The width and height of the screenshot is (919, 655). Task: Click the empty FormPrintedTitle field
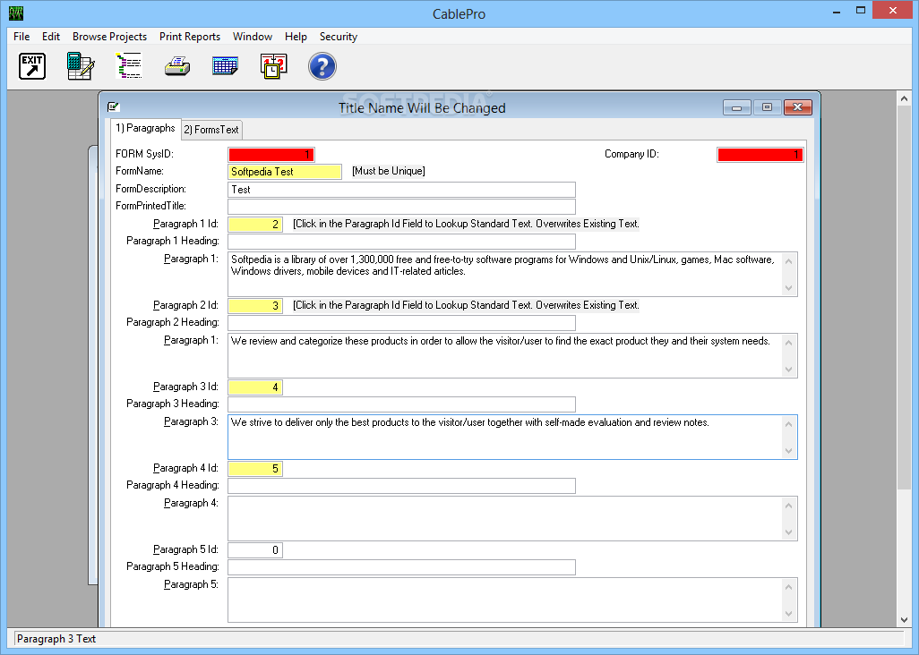tap(401, 207)
